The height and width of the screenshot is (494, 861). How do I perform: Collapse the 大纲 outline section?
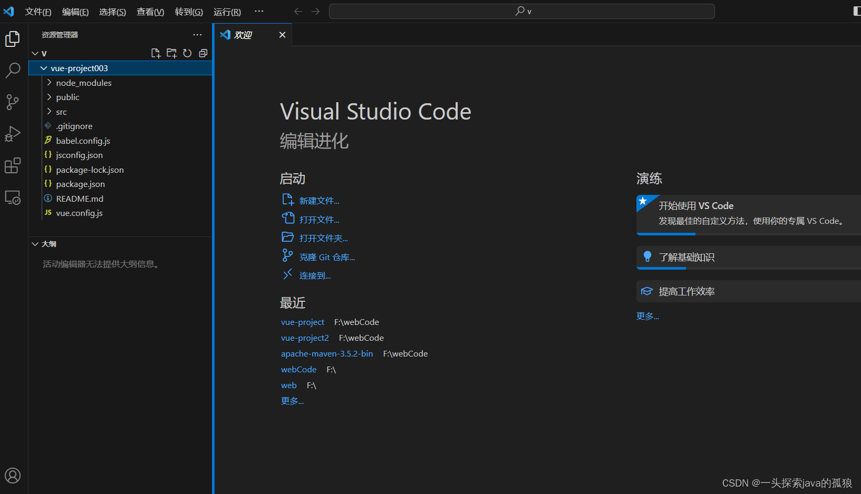[x=35, y=244]
